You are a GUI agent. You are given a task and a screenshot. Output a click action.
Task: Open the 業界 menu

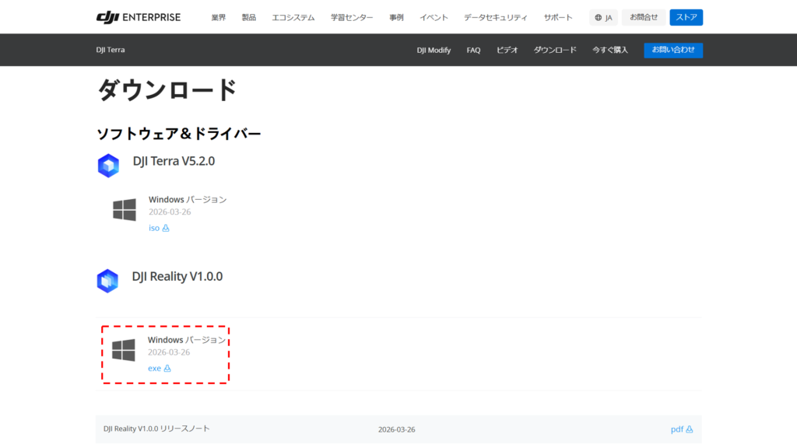tap(218, 17)
